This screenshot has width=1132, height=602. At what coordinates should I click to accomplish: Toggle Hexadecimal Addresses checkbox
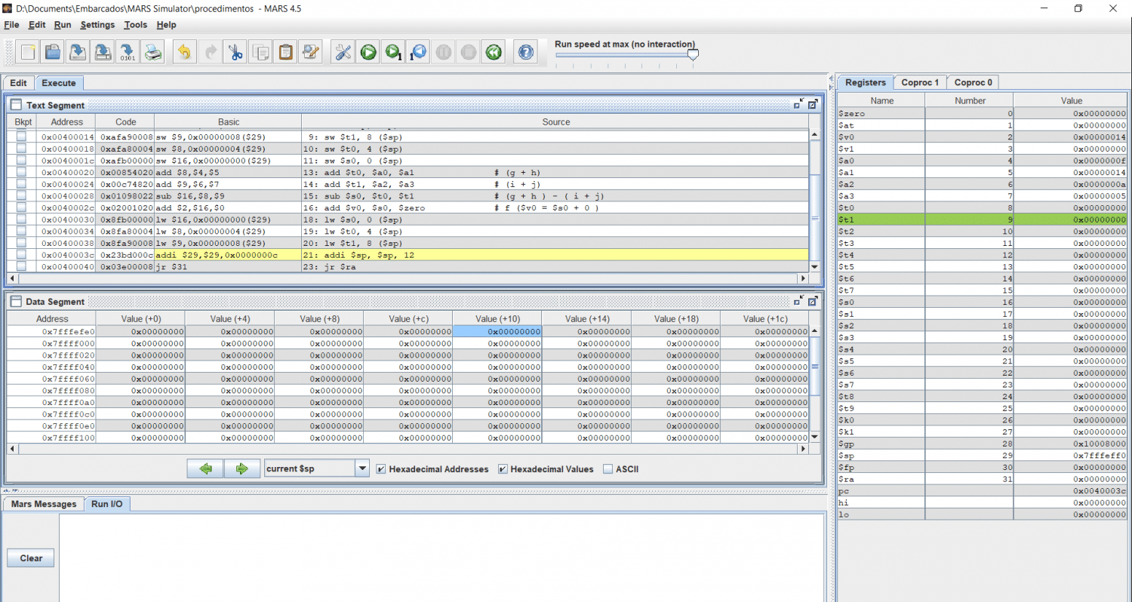click(x=382, y=469)
